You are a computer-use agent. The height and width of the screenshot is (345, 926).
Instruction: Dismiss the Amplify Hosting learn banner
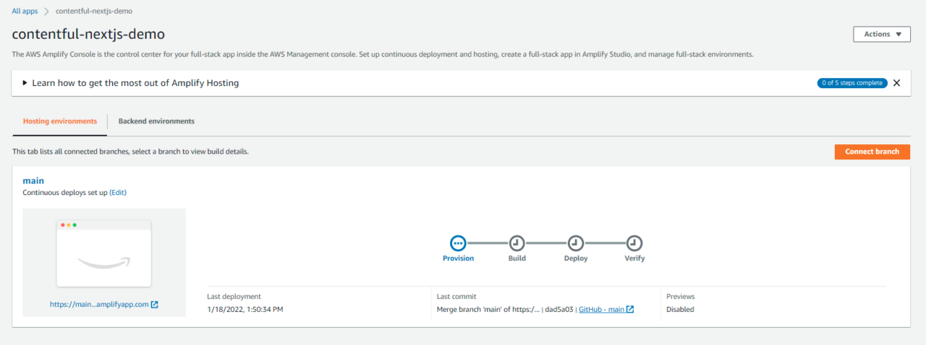point(896,83)
